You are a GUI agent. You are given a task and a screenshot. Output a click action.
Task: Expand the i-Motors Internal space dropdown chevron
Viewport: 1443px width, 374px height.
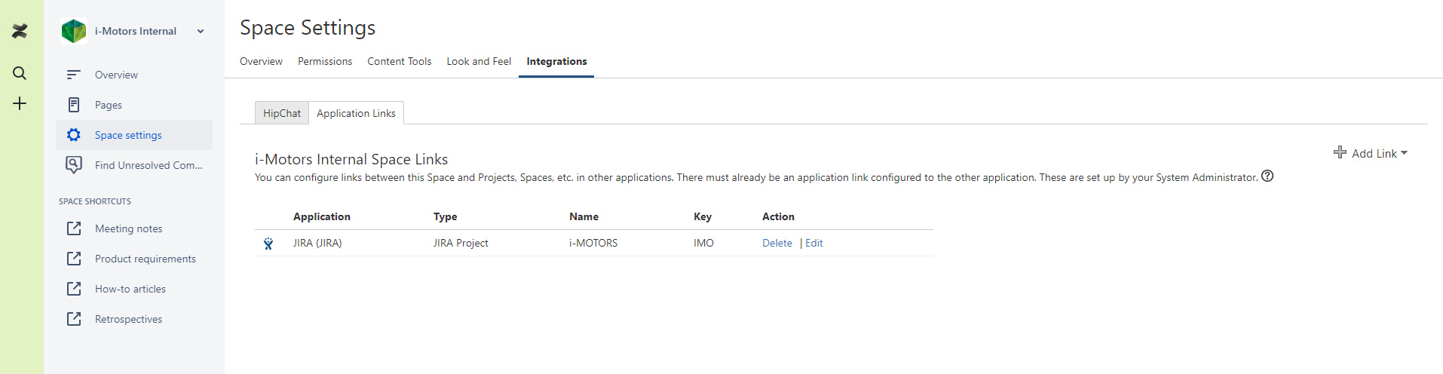pos(201,31)
